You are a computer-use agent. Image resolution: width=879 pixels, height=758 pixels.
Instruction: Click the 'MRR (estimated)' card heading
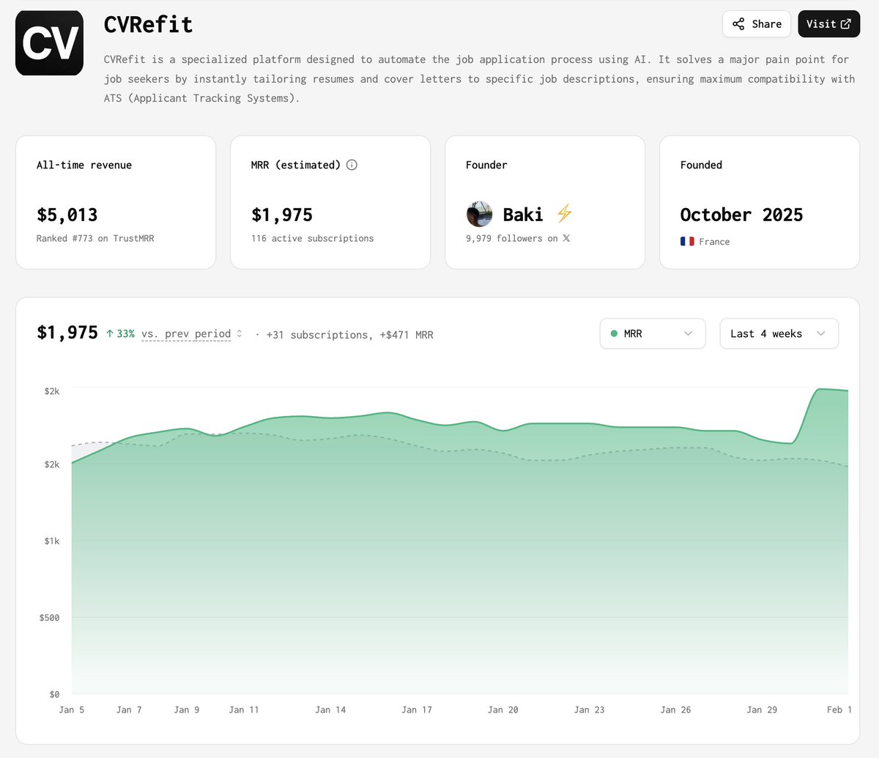point(296,165)
